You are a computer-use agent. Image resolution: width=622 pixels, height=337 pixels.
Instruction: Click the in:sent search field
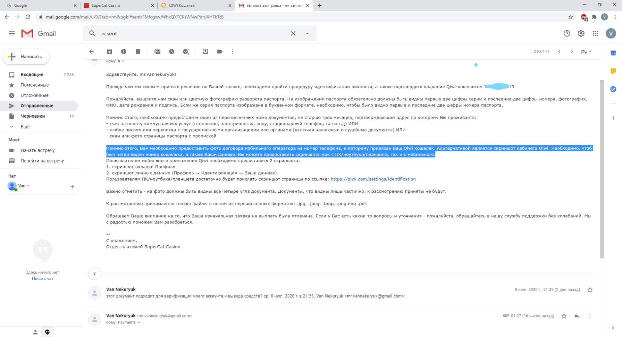[194, 33]
